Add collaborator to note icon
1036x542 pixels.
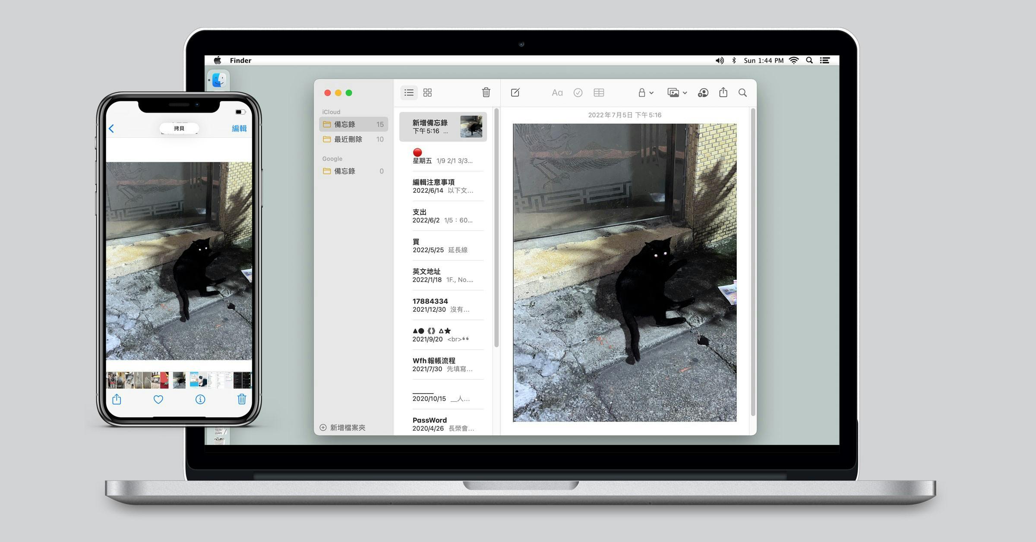click(x=703, y=93)
